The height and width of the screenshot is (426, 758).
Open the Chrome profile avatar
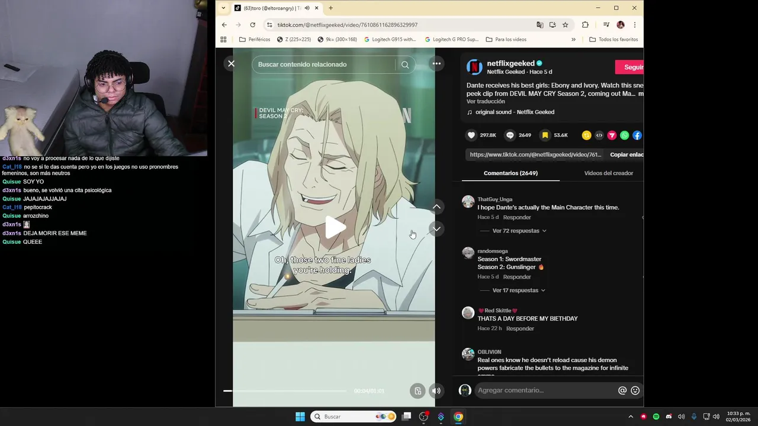621,25
